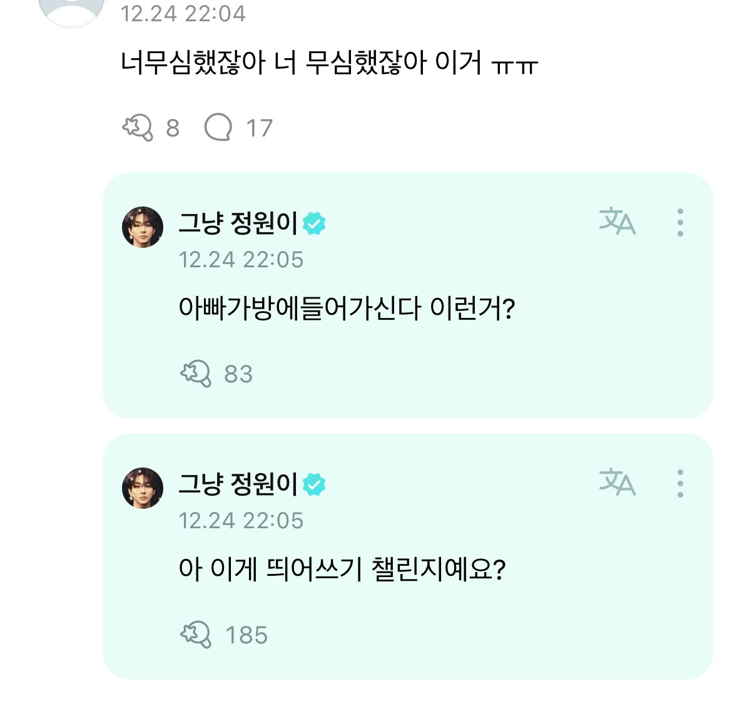Tap the original poster's gray avatar
The image size is (732, 701).
pyautogui.click(x=71, y=9)
